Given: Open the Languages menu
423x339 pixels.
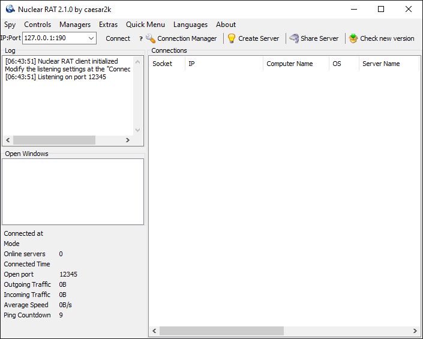Looking at the screenshot, I should click(190, 25).
